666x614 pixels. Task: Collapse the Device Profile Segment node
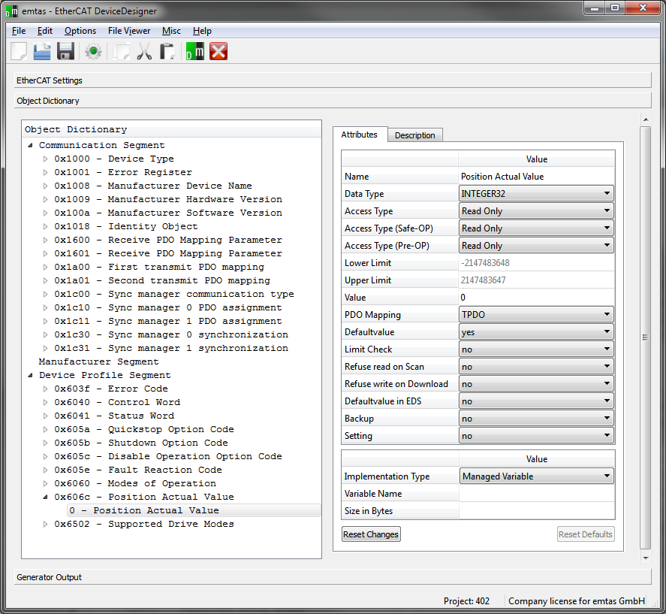click(30, 374)
